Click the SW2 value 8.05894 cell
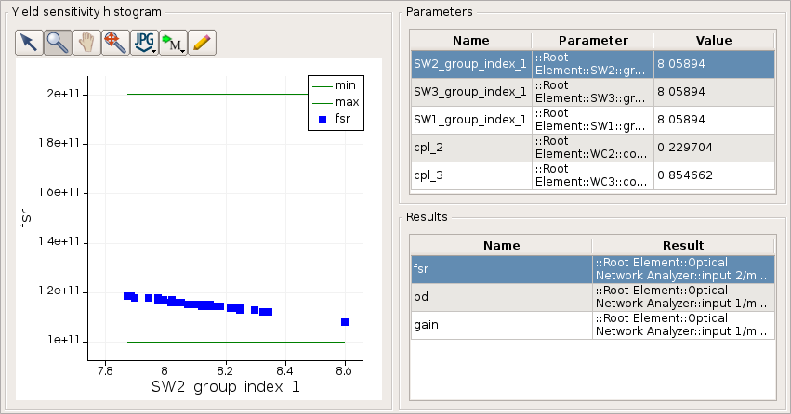The image size is (791, 414). (715, 64)
